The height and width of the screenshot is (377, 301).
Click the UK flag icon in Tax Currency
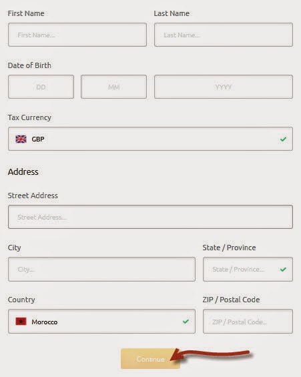click(21, 139)
